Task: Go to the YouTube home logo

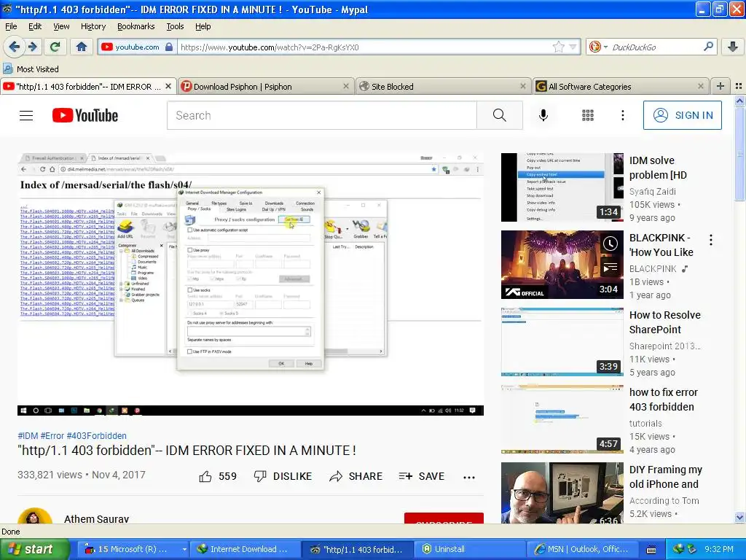Action: [x=85, y=115]
